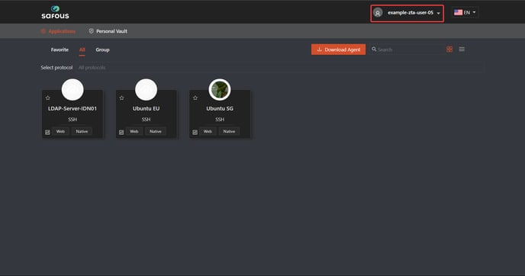525x276 pixels.
Task: Favorite the Ubuntu SG application star
Action: tap(195, 98)
